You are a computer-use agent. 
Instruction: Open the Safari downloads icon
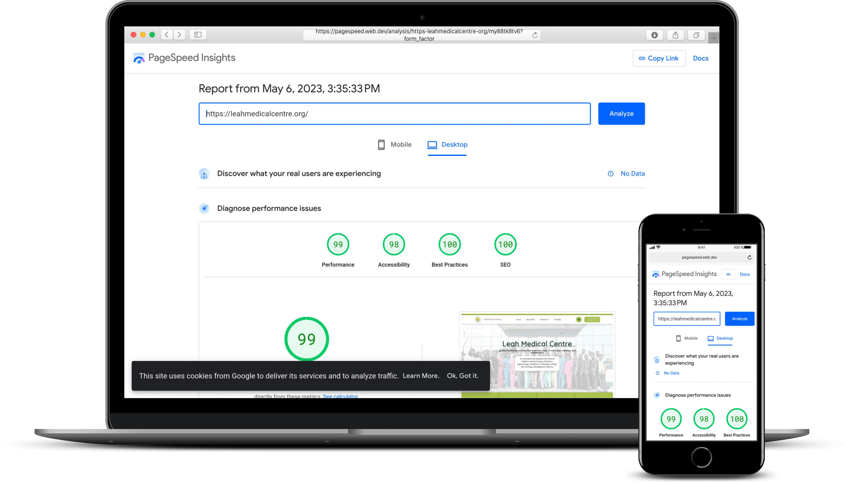tap(654, 35)
